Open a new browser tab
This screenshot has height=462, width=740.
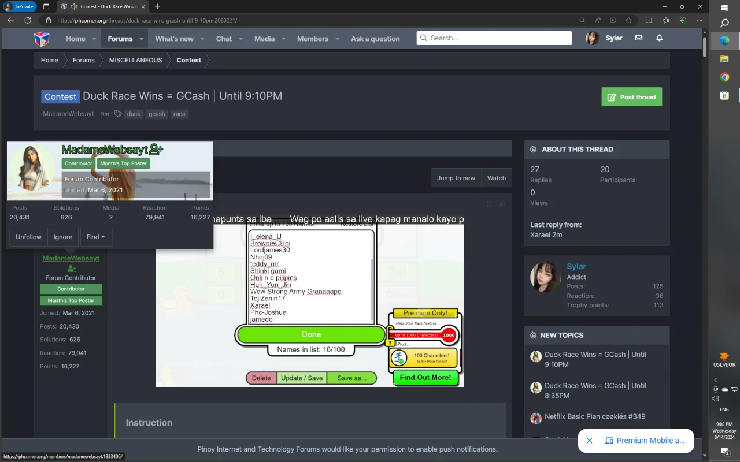tap(157, 6)
